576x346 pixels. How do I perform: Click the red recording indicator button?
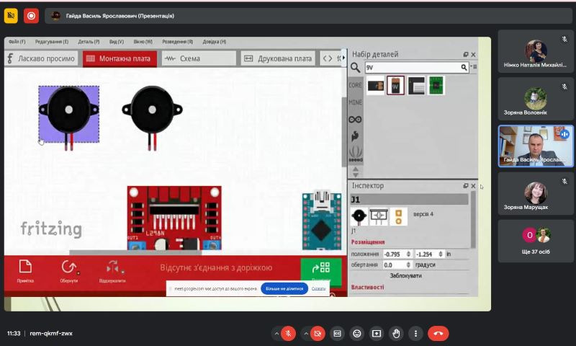coord(31,16)
